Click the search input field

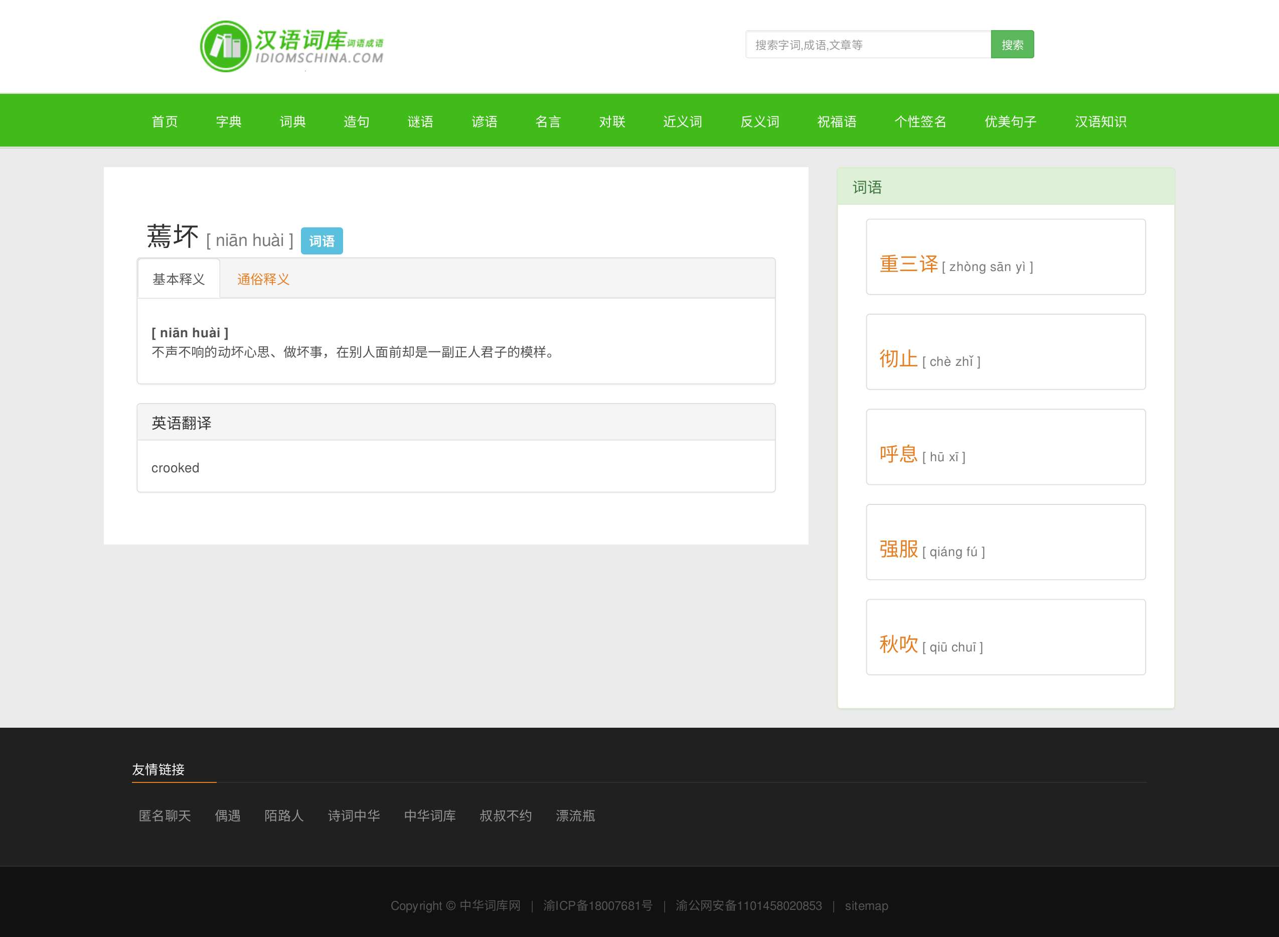868,45
